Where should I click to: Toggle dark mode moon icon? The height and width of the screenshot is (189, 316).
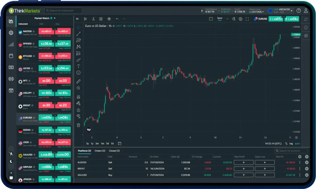click(x=11, y=161)
